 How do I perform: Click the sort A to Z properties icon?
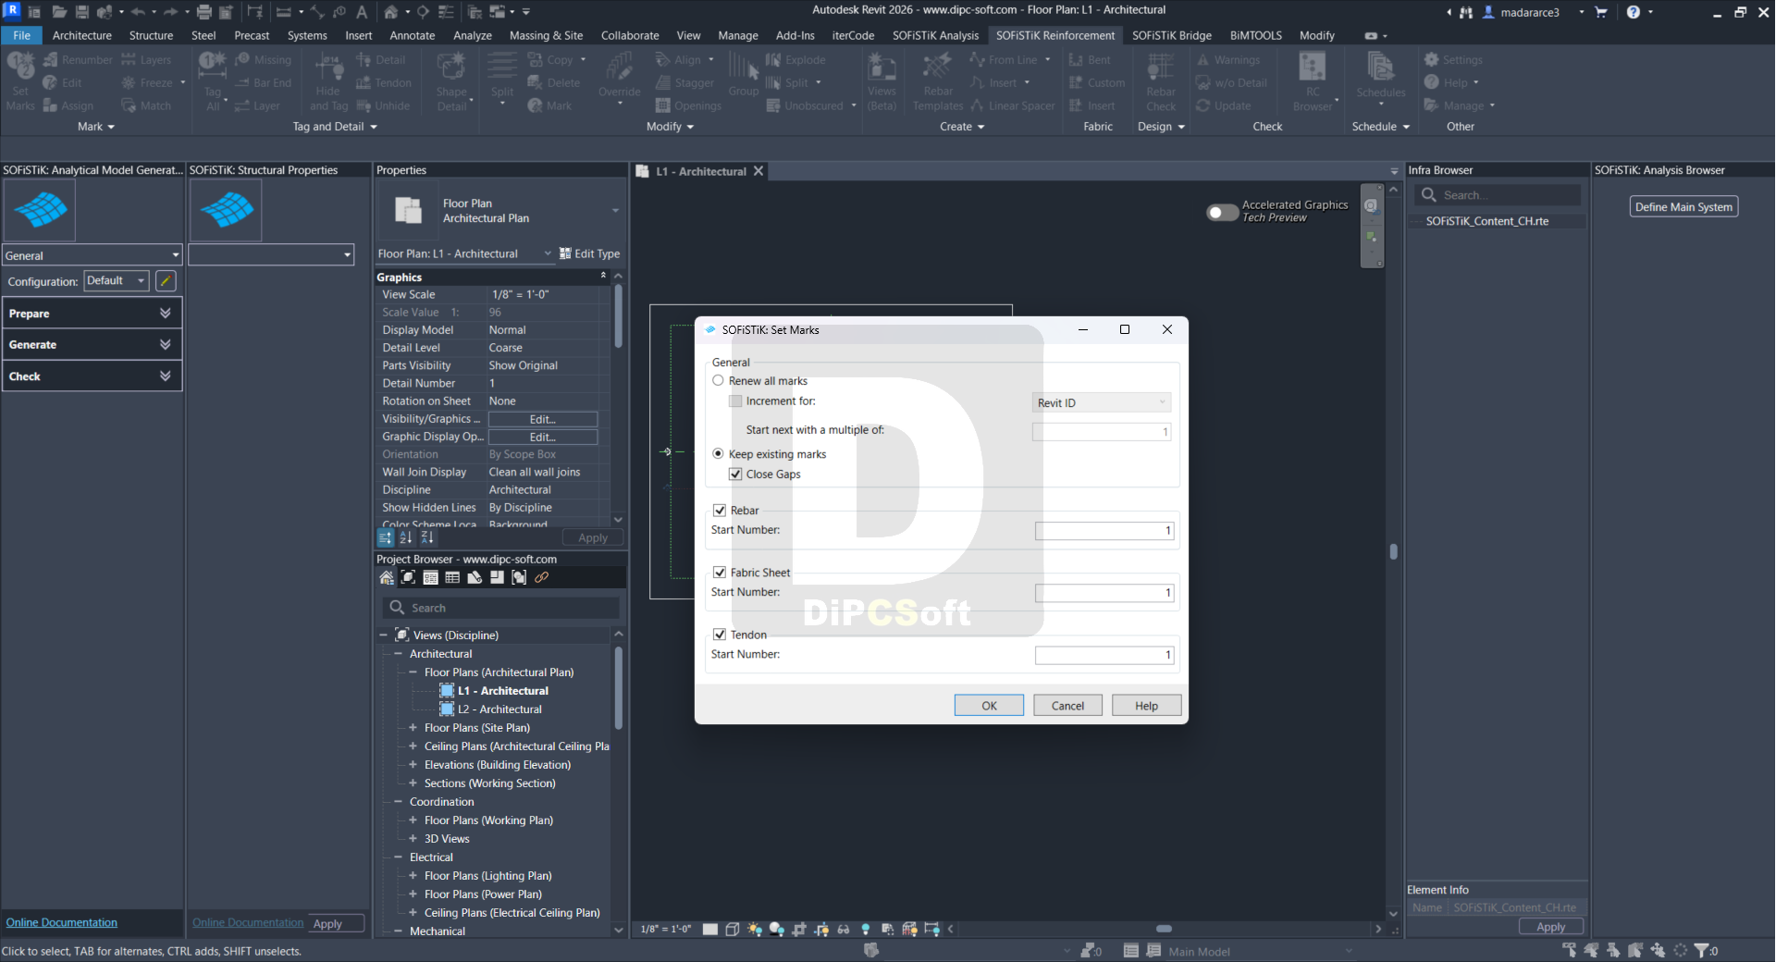(406, 537)
